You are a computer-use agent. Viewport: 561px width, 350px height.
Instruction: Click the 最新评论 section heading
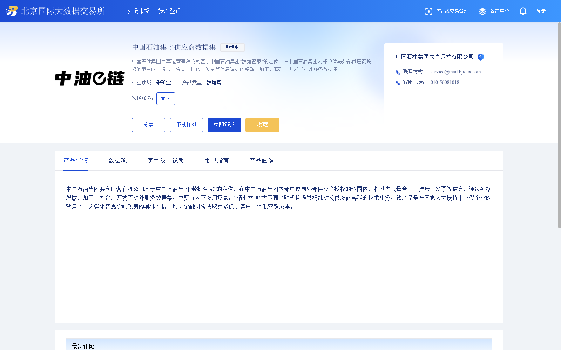[83, 346]
